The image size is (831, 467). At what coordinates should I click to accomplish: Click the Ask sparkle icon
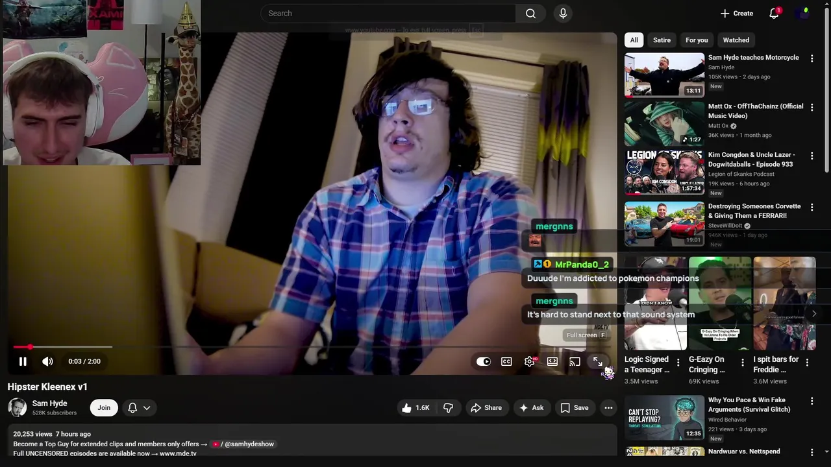point(524,408)
